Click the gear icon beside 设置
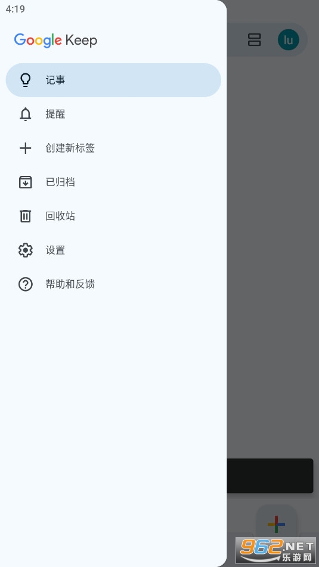The height and width of the screenshot is (567, 319). click(x=25, y=250)
